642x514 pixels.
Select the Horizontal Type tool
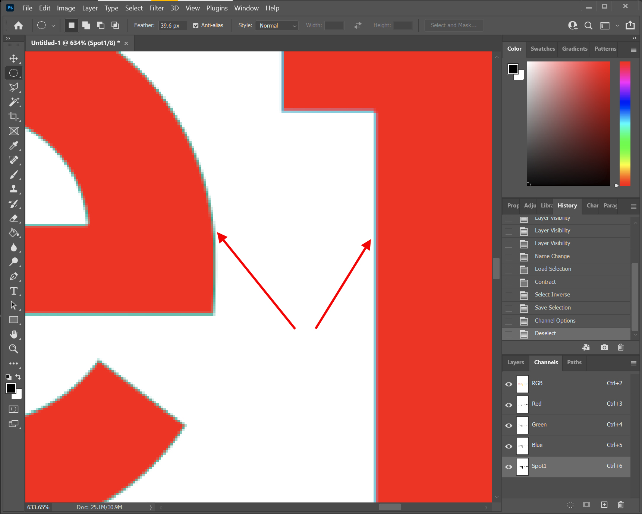tap(13, 291)
